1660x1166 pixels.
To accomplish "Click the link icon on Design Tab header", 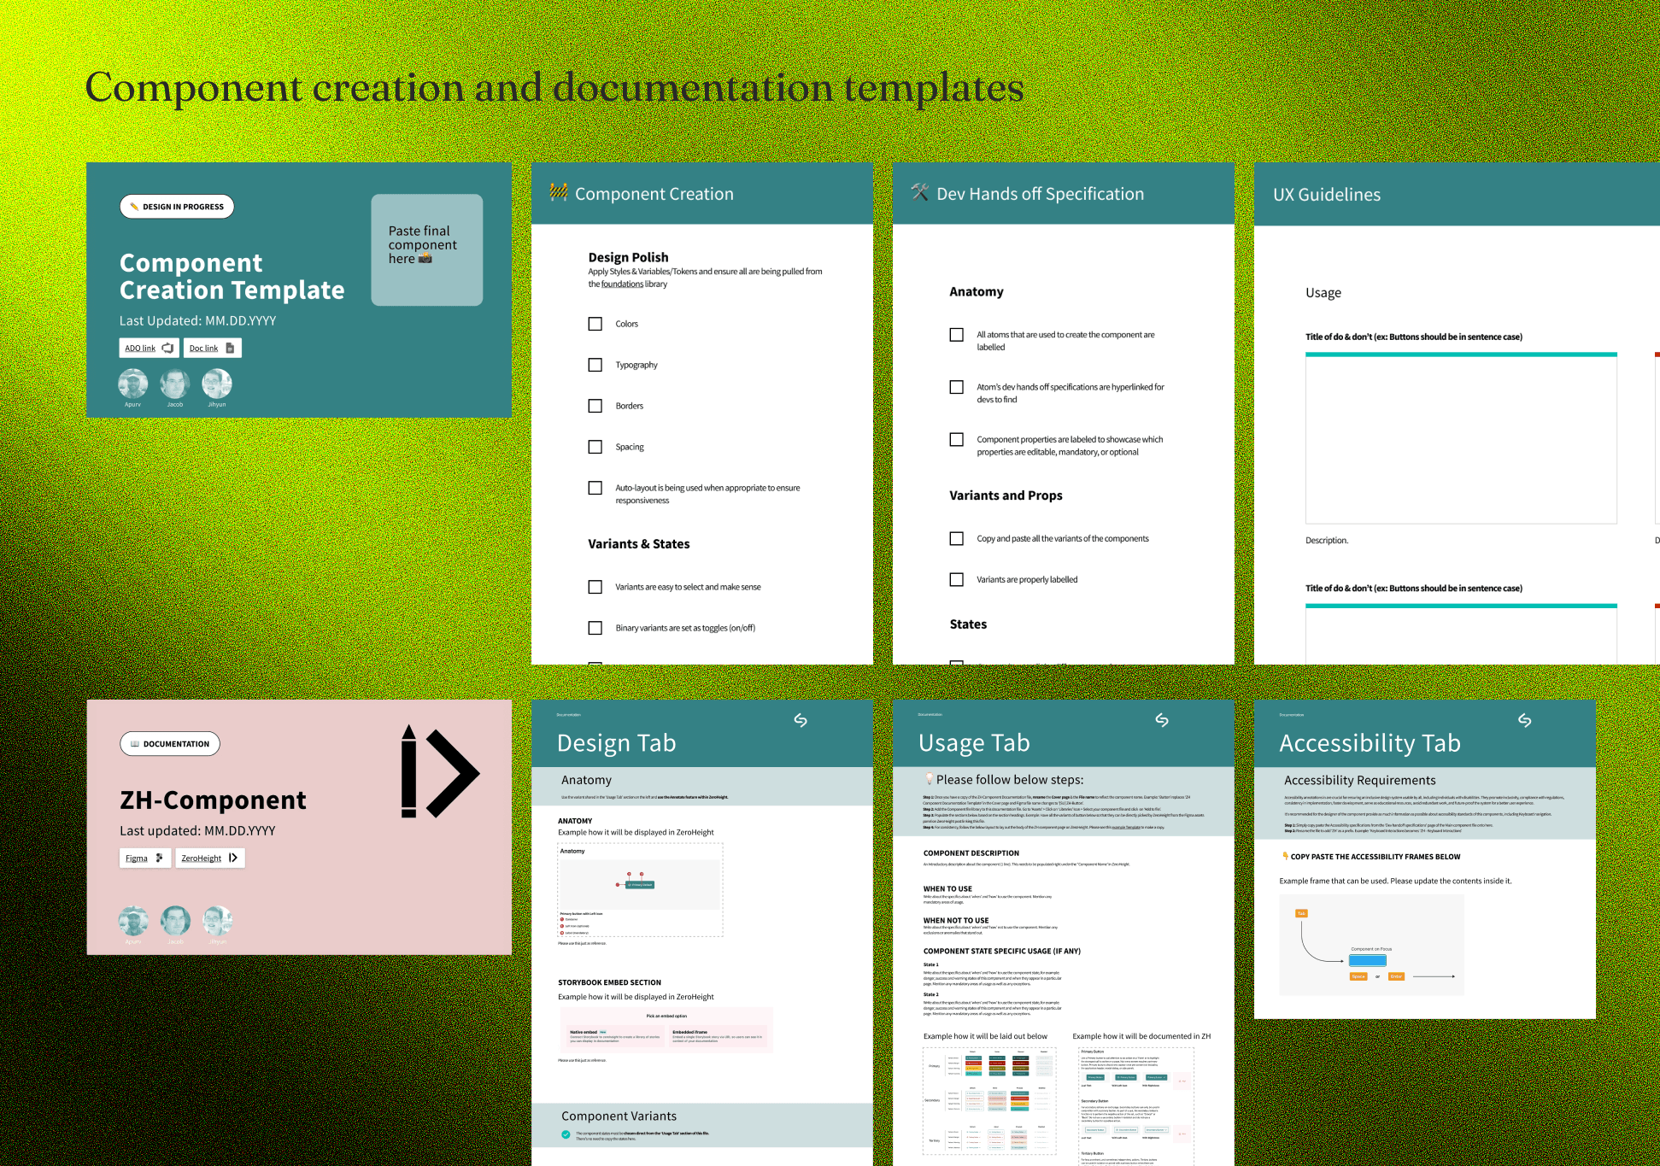I will (x=801, y=720).
